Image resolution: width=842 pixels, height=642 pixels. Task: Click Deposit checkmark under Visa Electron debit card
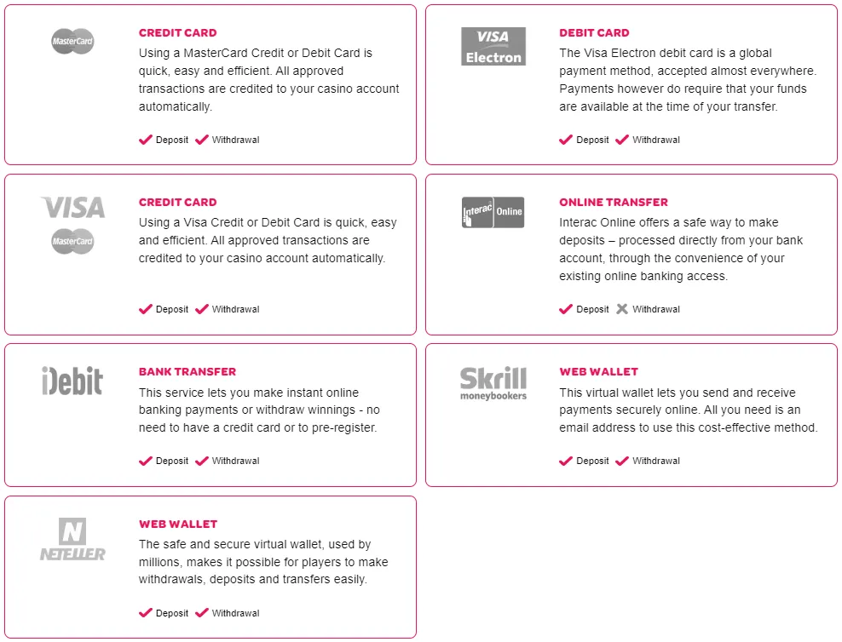(566, 140)
